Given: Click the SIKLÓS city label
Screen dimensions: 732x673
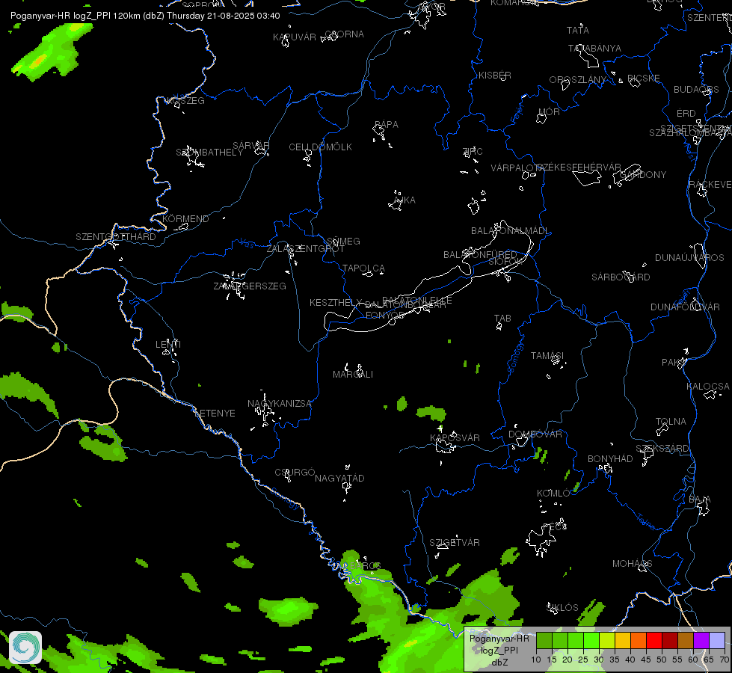Looking at the screenshot, I should coord(562,608).
